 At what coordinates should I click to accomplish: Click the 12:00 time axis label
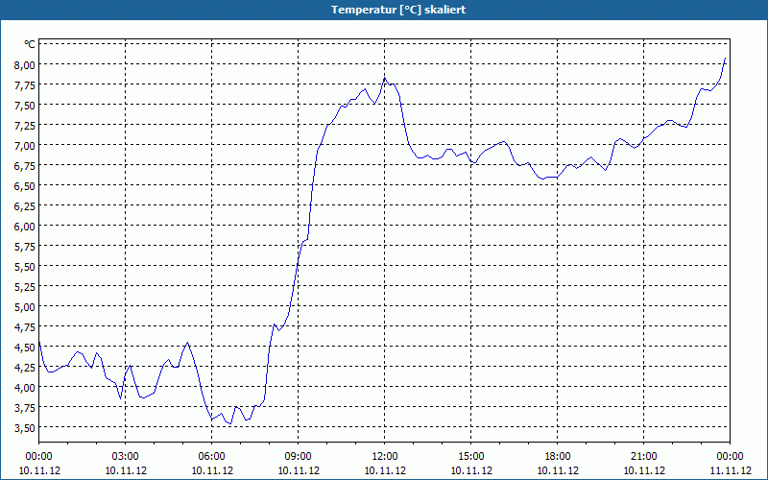tap(385, 457)
